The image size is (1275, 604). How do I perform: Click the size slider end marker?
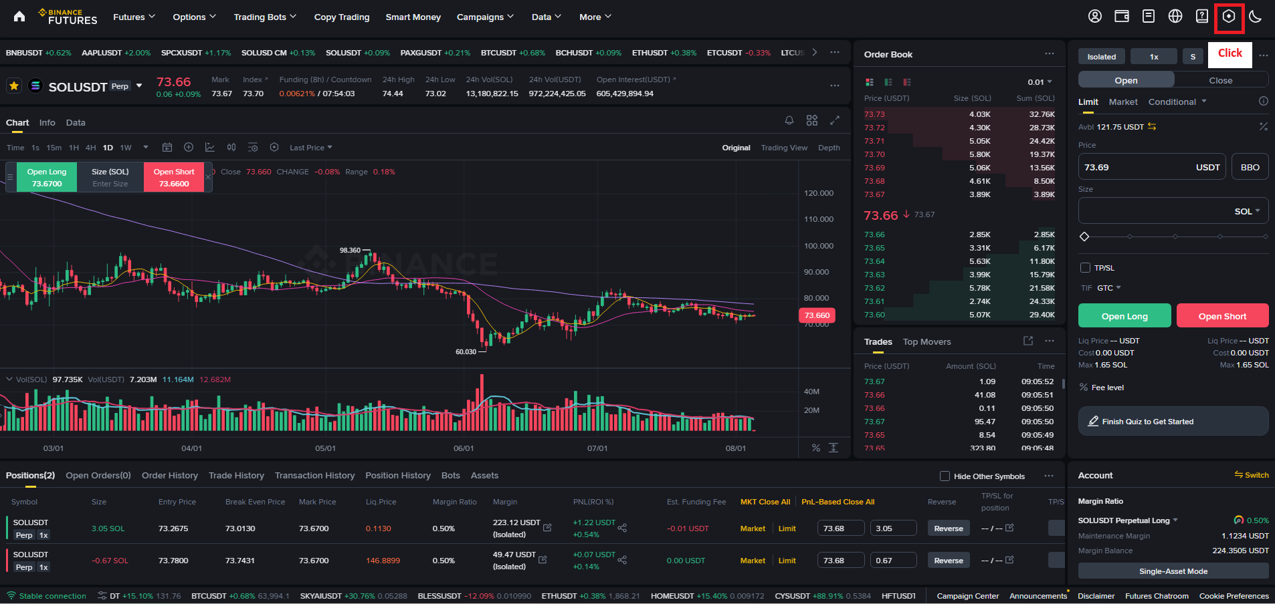[x=1265, y=237]
